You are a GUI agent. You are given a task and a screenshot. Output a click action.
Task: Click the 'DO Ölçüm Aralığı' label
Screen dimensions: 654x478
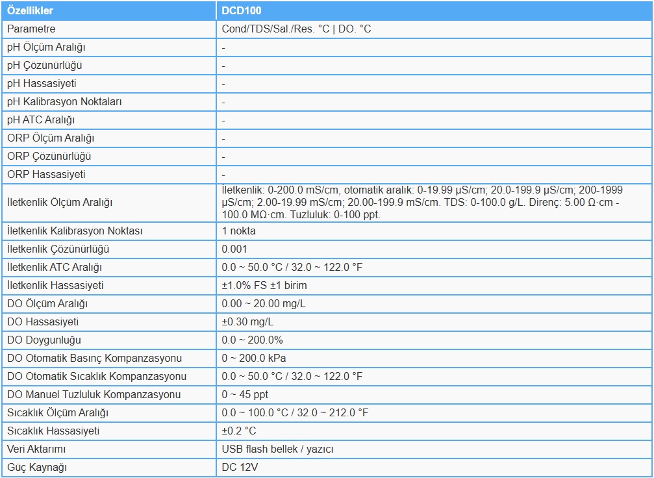click(x=47, y=304)
